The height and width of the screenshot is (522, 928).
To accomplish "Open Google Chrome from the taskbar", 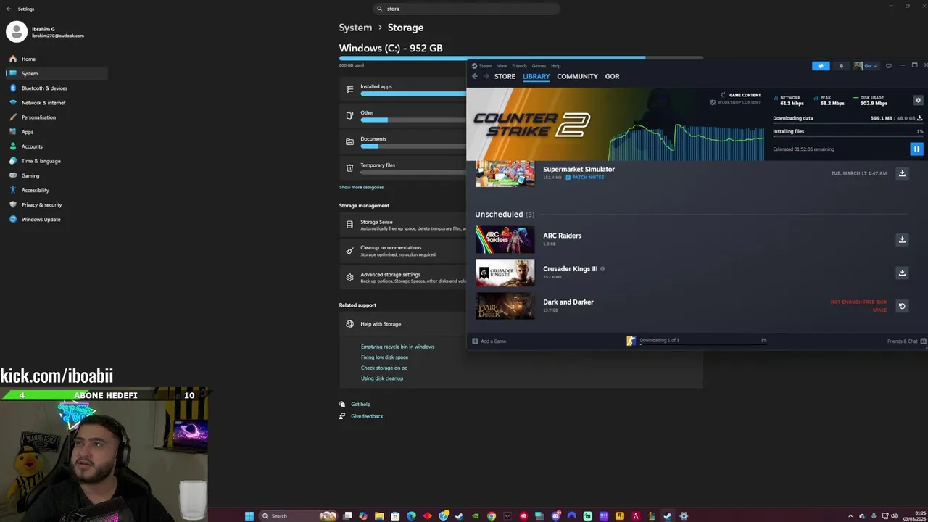I will (x=492, y=516).
